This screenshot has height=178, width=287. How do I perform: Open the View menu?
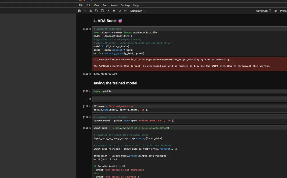97,5
